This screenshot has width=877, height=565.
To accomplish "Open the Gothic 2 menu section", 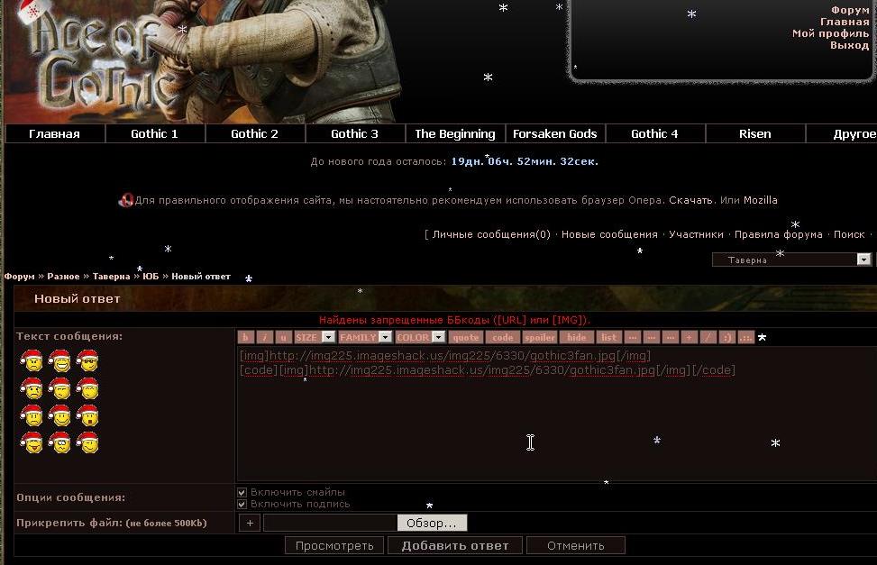I will [254, 133].
